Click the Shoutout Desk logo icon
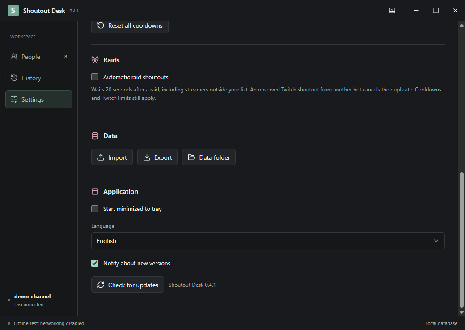465x330 pixels. (13, 11)
